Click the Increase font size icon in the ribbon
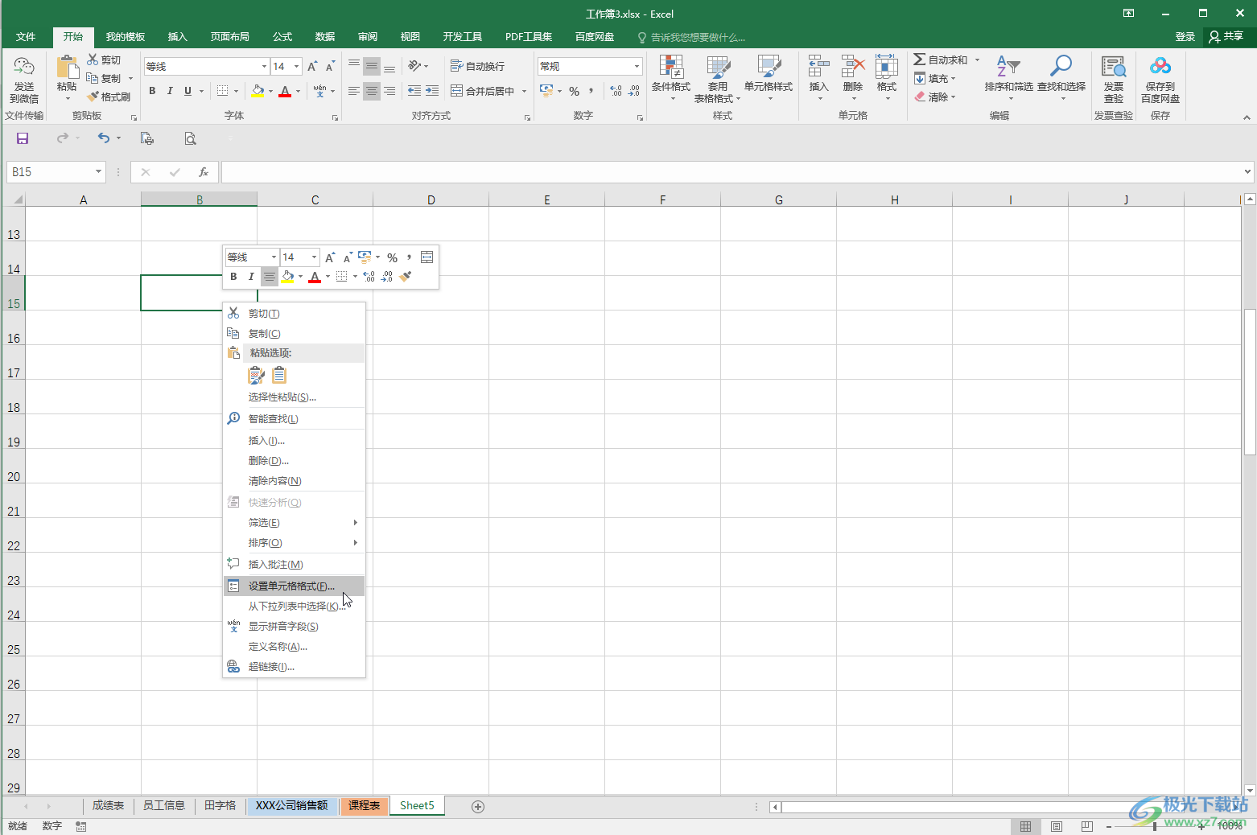 click(x=312, y=66)
